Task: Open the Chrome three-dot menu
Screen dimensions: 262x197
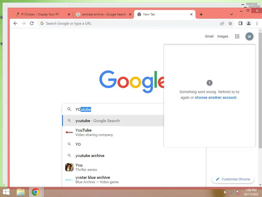Action: 257,23
